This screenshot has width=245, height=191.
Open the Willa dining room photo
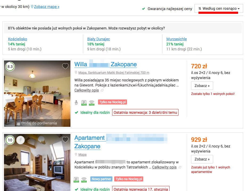pyautogui.click(x=37, y=94)
